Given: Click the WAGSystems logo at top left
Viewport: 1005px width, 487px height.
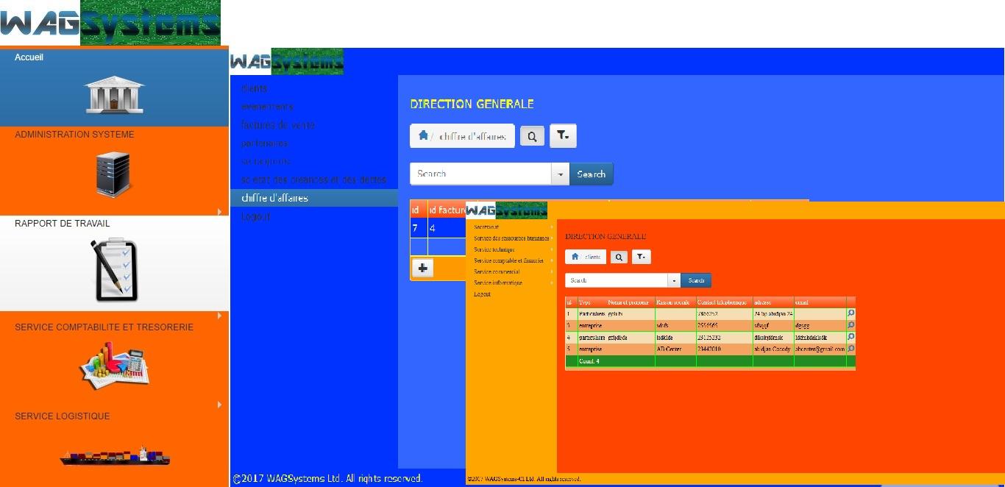Looking at the screenshot, I should click(x=110, y=23).
